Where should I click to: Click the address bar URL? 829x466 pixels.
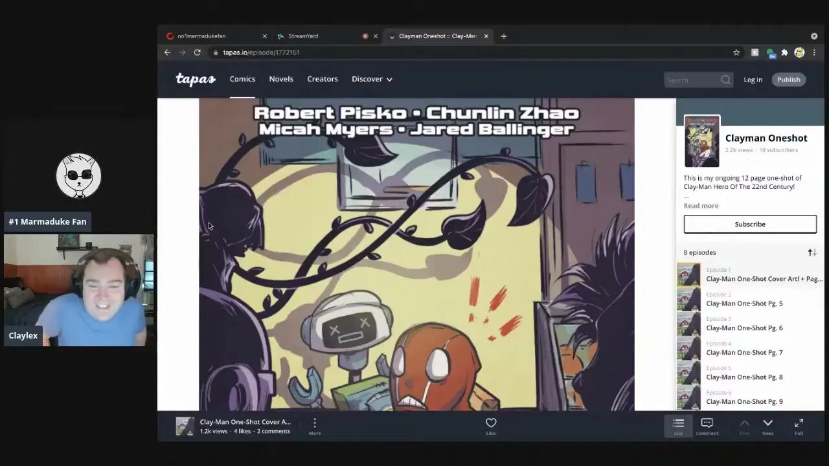261,52
